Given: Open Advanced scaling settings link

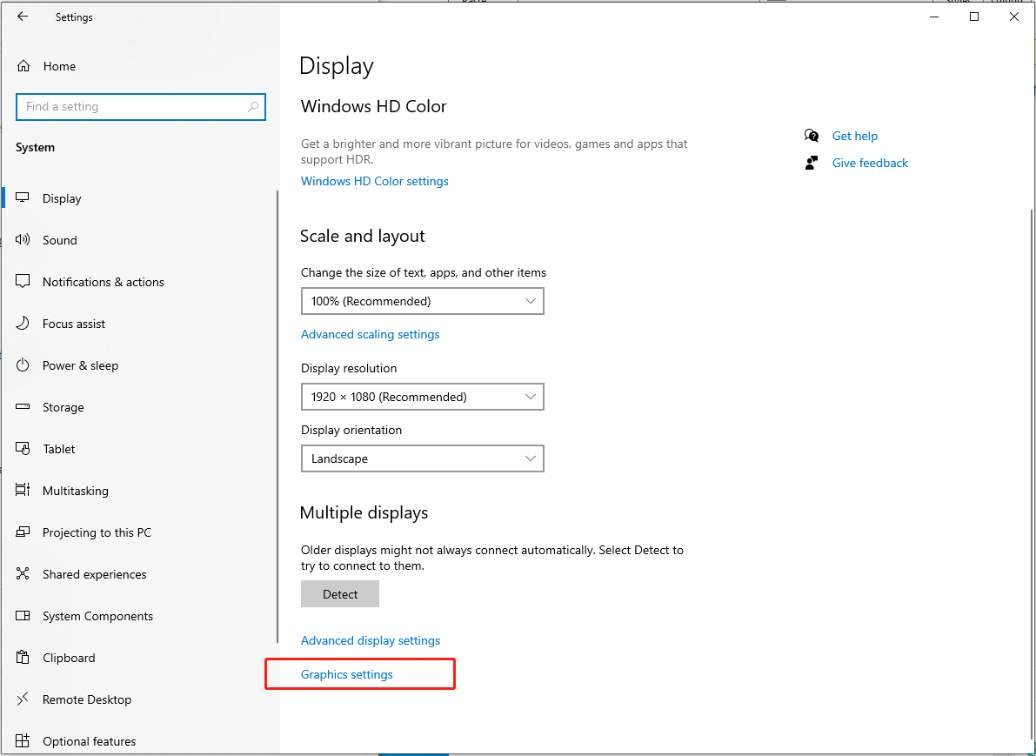Looking at the screenshot, I should pos(370,334).
